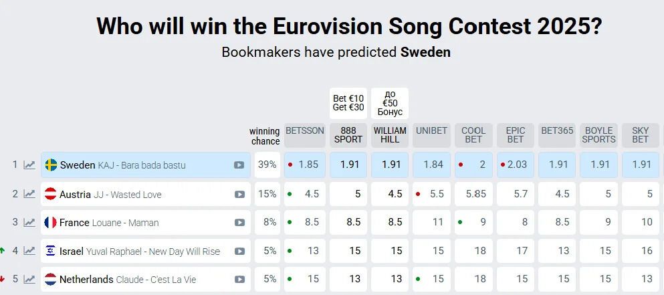This screenshot has height=295, width=664.
Task: Show the odds history graph for Israel
Action: 29,251
